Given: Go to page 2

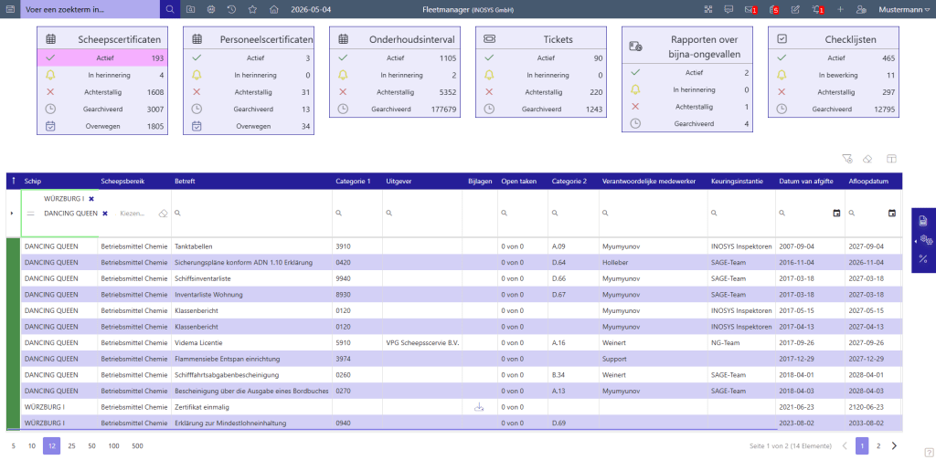Looking at the screenshot, I should (878, 445).
